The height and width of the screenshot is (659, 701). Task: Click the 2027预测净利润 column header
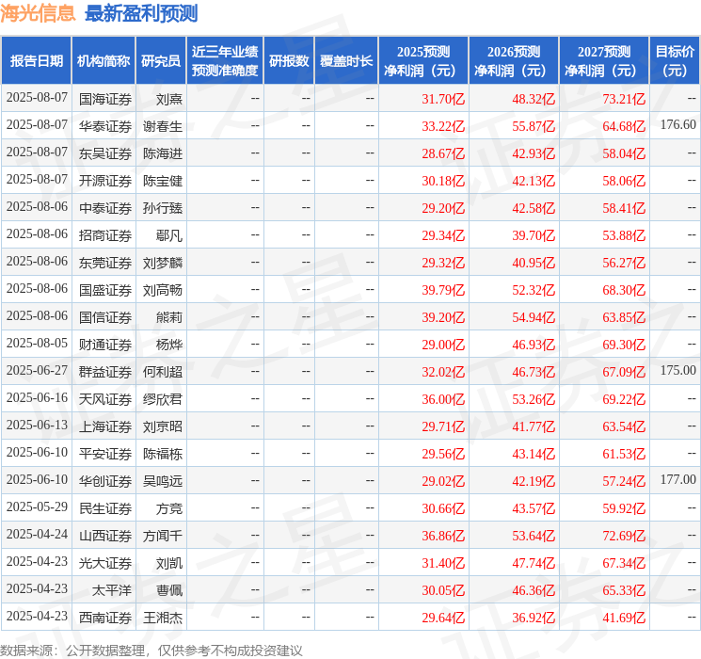click(603, 61)
